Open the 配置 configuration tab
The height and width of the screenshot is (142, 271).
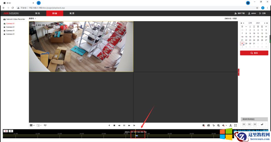pos(72,13)
